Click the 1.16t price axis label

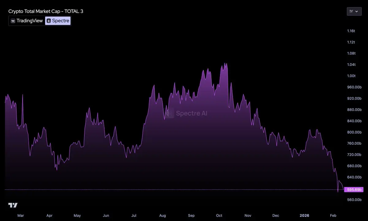pos(351,31)
